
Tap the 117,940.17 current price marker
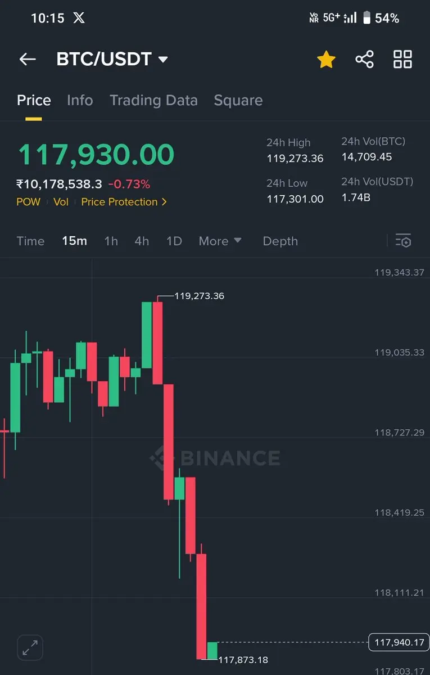(x=398, y=642)
